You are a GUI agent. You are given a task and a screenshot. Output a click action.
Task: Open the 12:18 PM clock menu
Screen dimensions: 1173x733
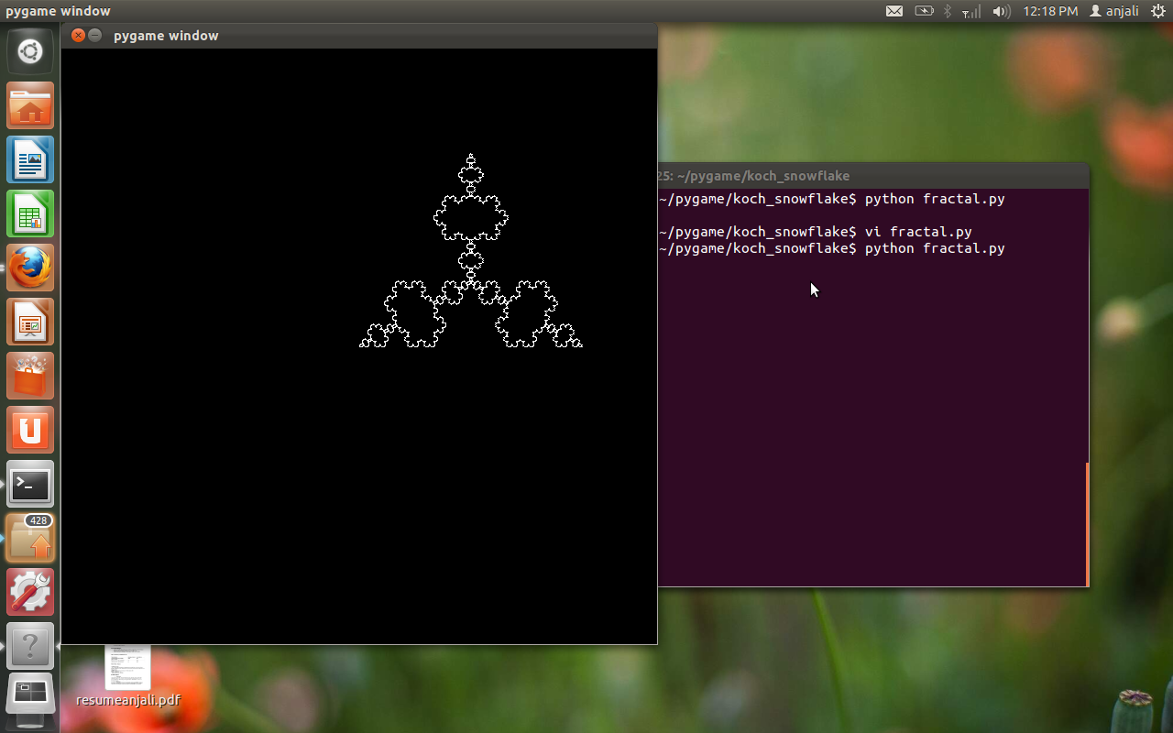coord(1049,11)
